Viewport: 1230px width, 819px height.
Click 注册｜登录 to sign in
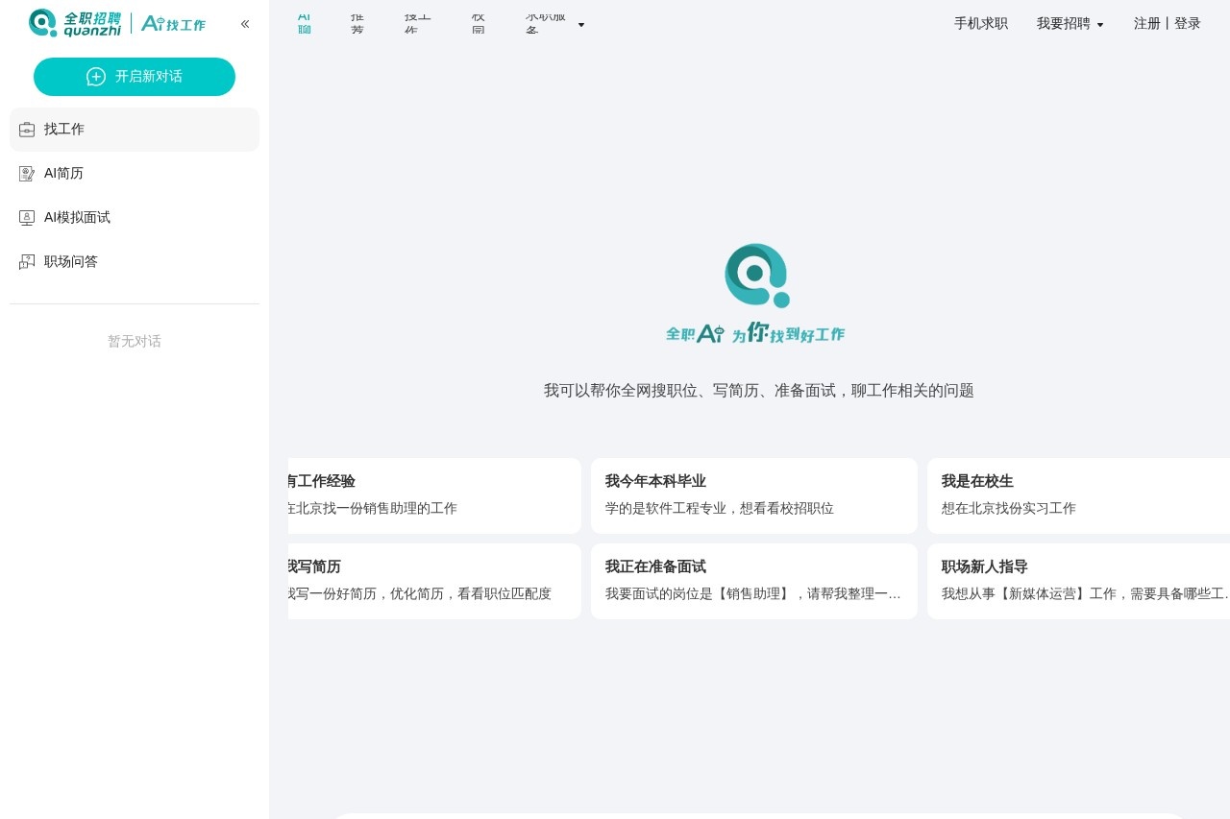tap(1167, 23)
